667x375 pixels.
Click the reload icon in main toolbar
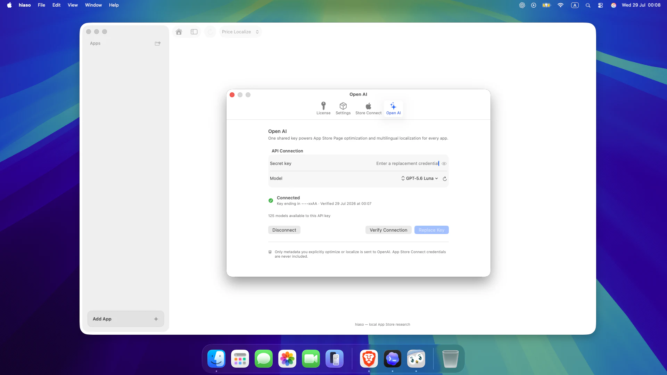coord(210,32)
